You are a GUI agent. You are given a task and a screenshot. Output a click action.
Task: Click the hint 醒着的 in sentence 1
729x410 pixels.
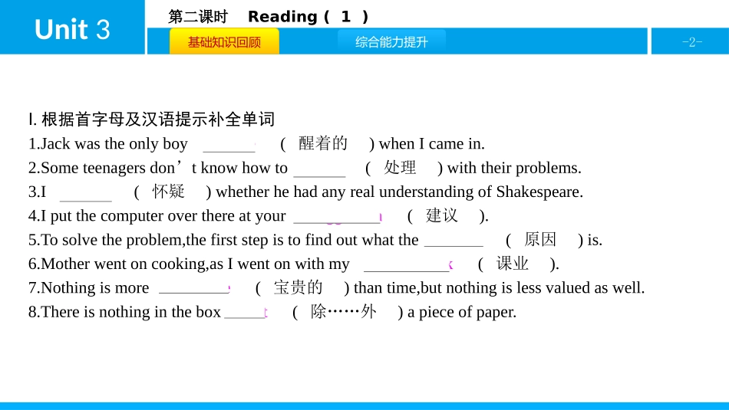point(323,143)
